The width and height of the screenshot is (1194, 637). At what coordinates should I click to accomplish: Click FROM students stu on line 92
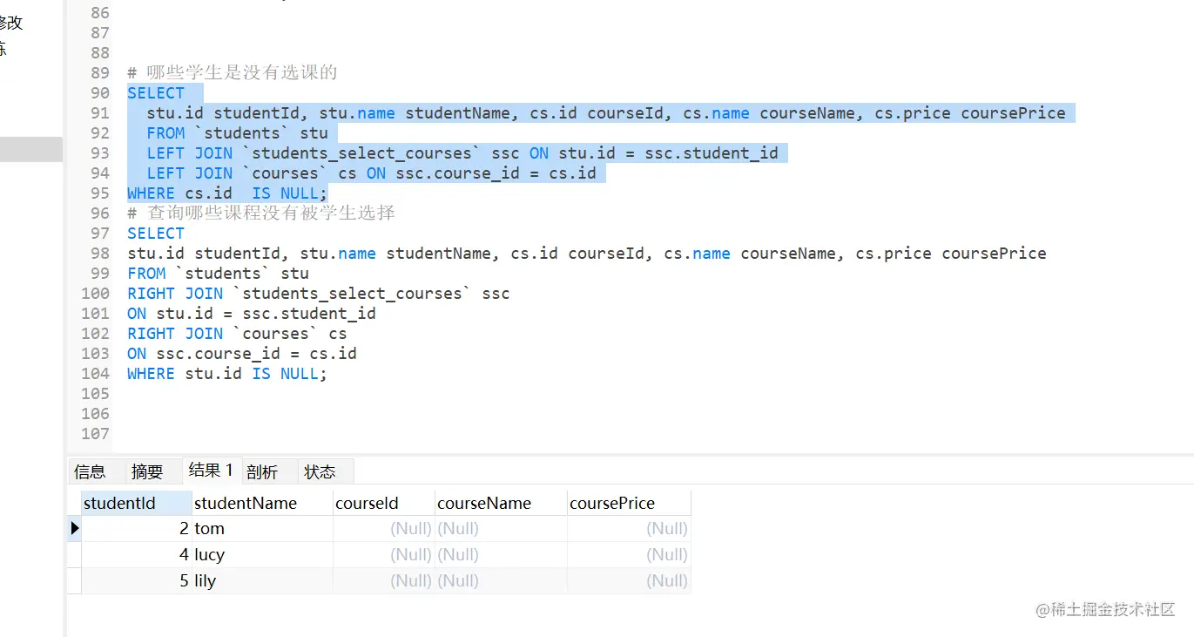tap(237, 133)
